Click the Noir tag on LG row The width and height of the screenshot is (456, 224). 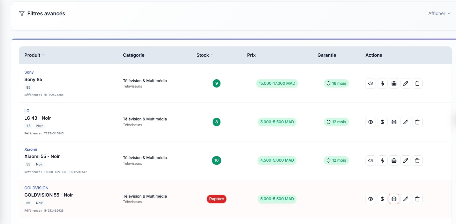pos(39,126)
